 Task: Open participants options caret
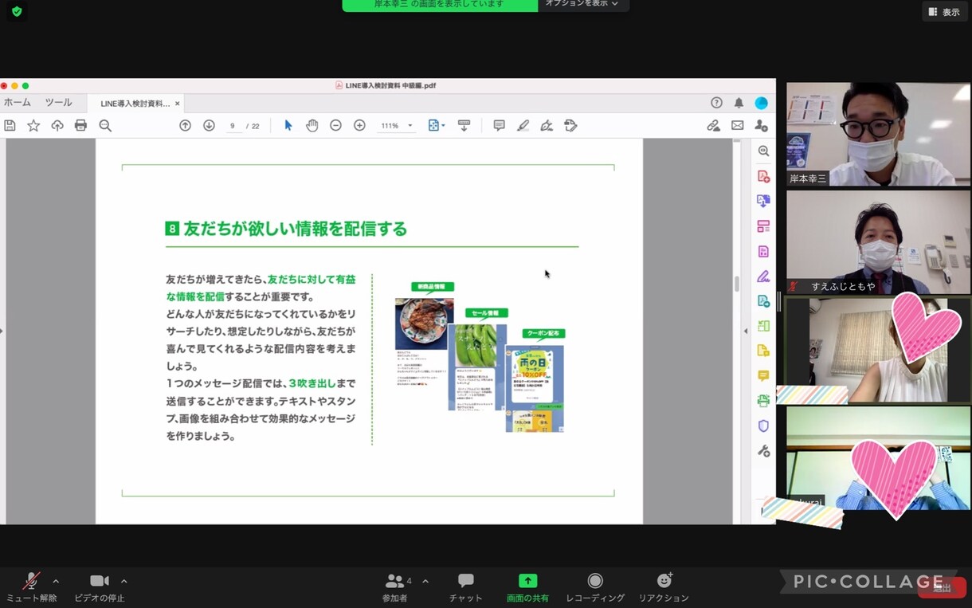[425, 581]
